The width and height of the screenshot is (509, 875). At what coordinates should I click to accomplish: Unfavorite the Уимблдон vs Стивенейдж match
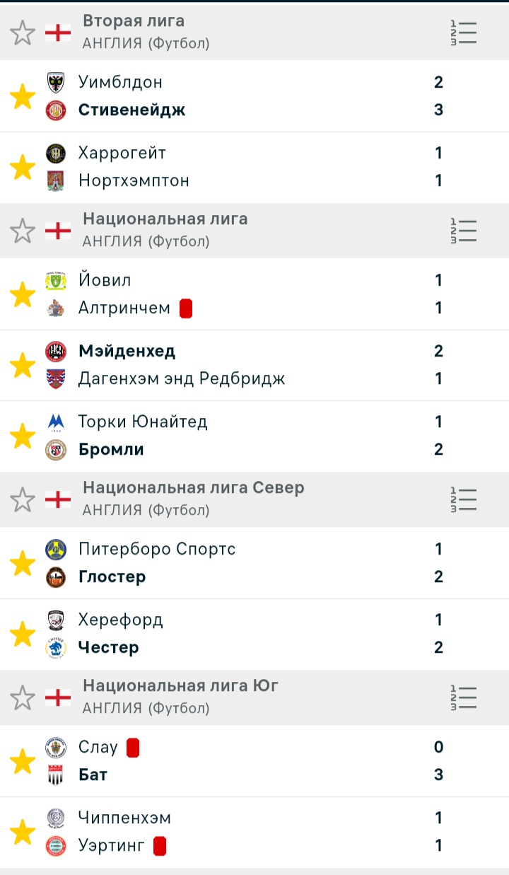[x=23, y=96]
